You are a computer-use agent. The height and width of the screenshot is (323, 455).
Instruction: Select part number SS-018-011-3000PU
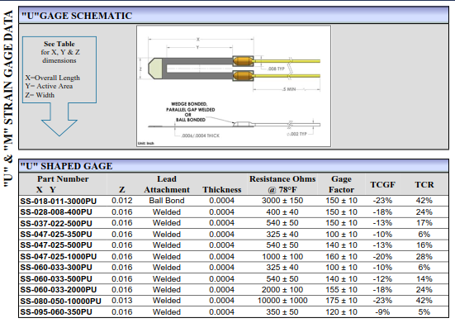pos(59,201)
